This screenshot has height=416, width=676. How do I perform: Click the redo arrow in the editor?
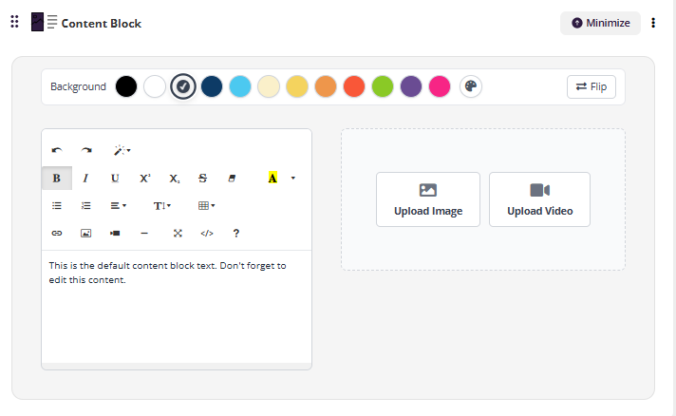pyautogui.click(x=86, y=150)
